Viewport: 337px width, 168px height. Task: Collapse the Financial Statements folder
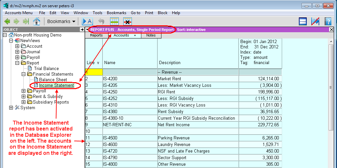click(x=24, y=74)
